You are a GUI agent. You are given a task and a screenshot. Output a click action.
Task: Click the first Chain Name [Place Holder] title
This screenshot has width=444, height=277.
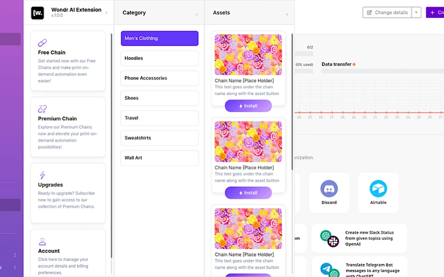[x=244, y=80]
